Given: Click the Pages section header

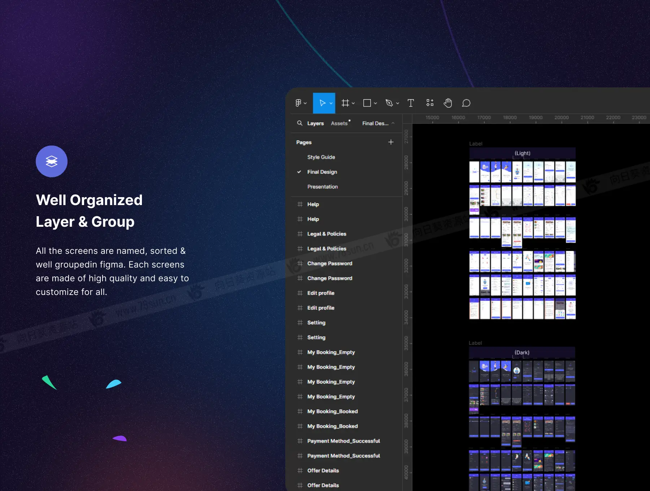Looking at the screenshot, I should (x=304, y=142).
